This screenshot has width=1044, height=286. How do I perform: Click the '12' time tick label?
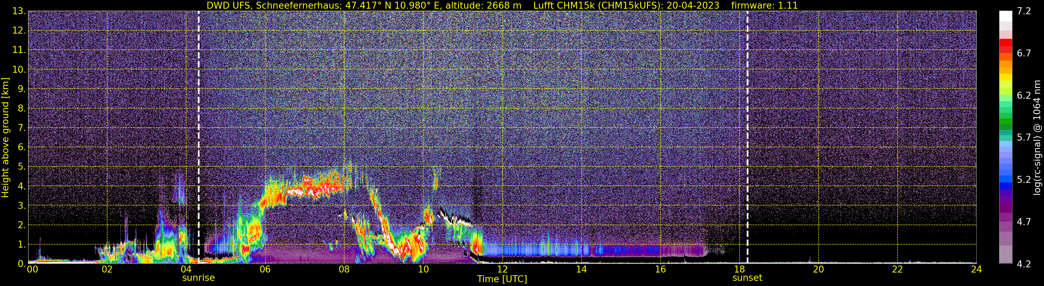tap(502, 269)
